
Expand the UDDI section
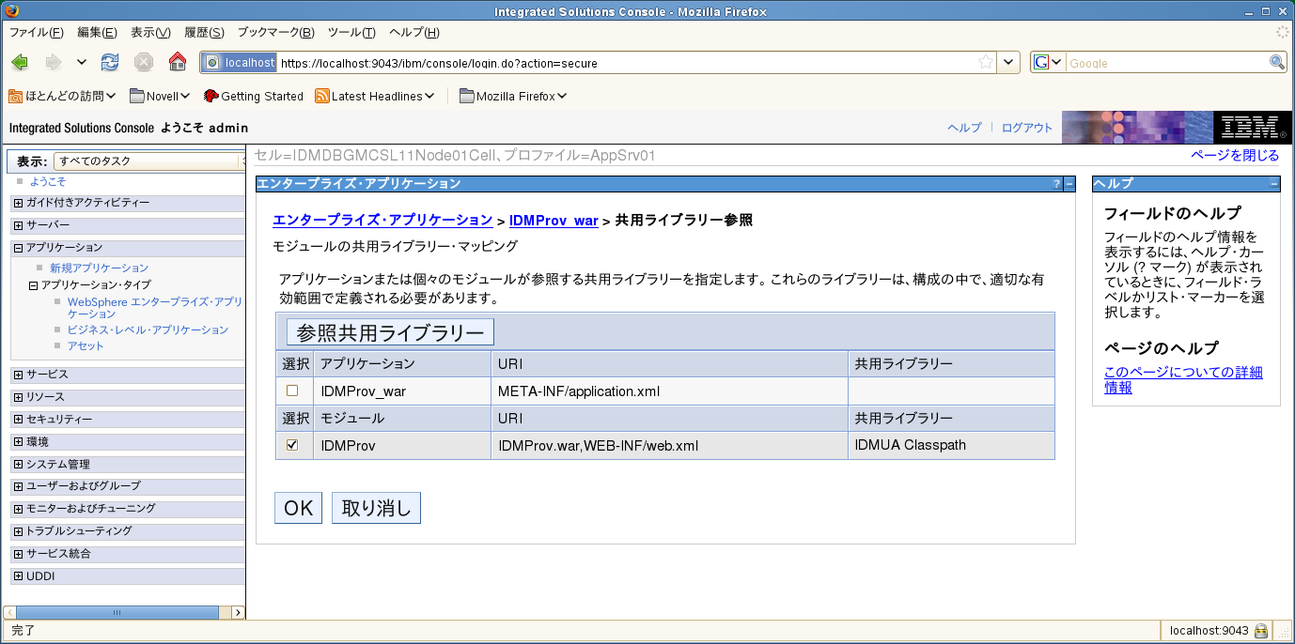point(18,576)
